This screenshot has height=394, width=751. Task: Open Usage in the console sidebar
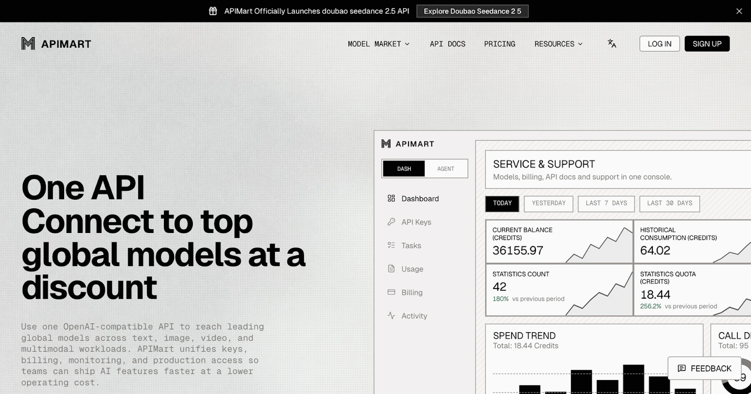point(412,269)
